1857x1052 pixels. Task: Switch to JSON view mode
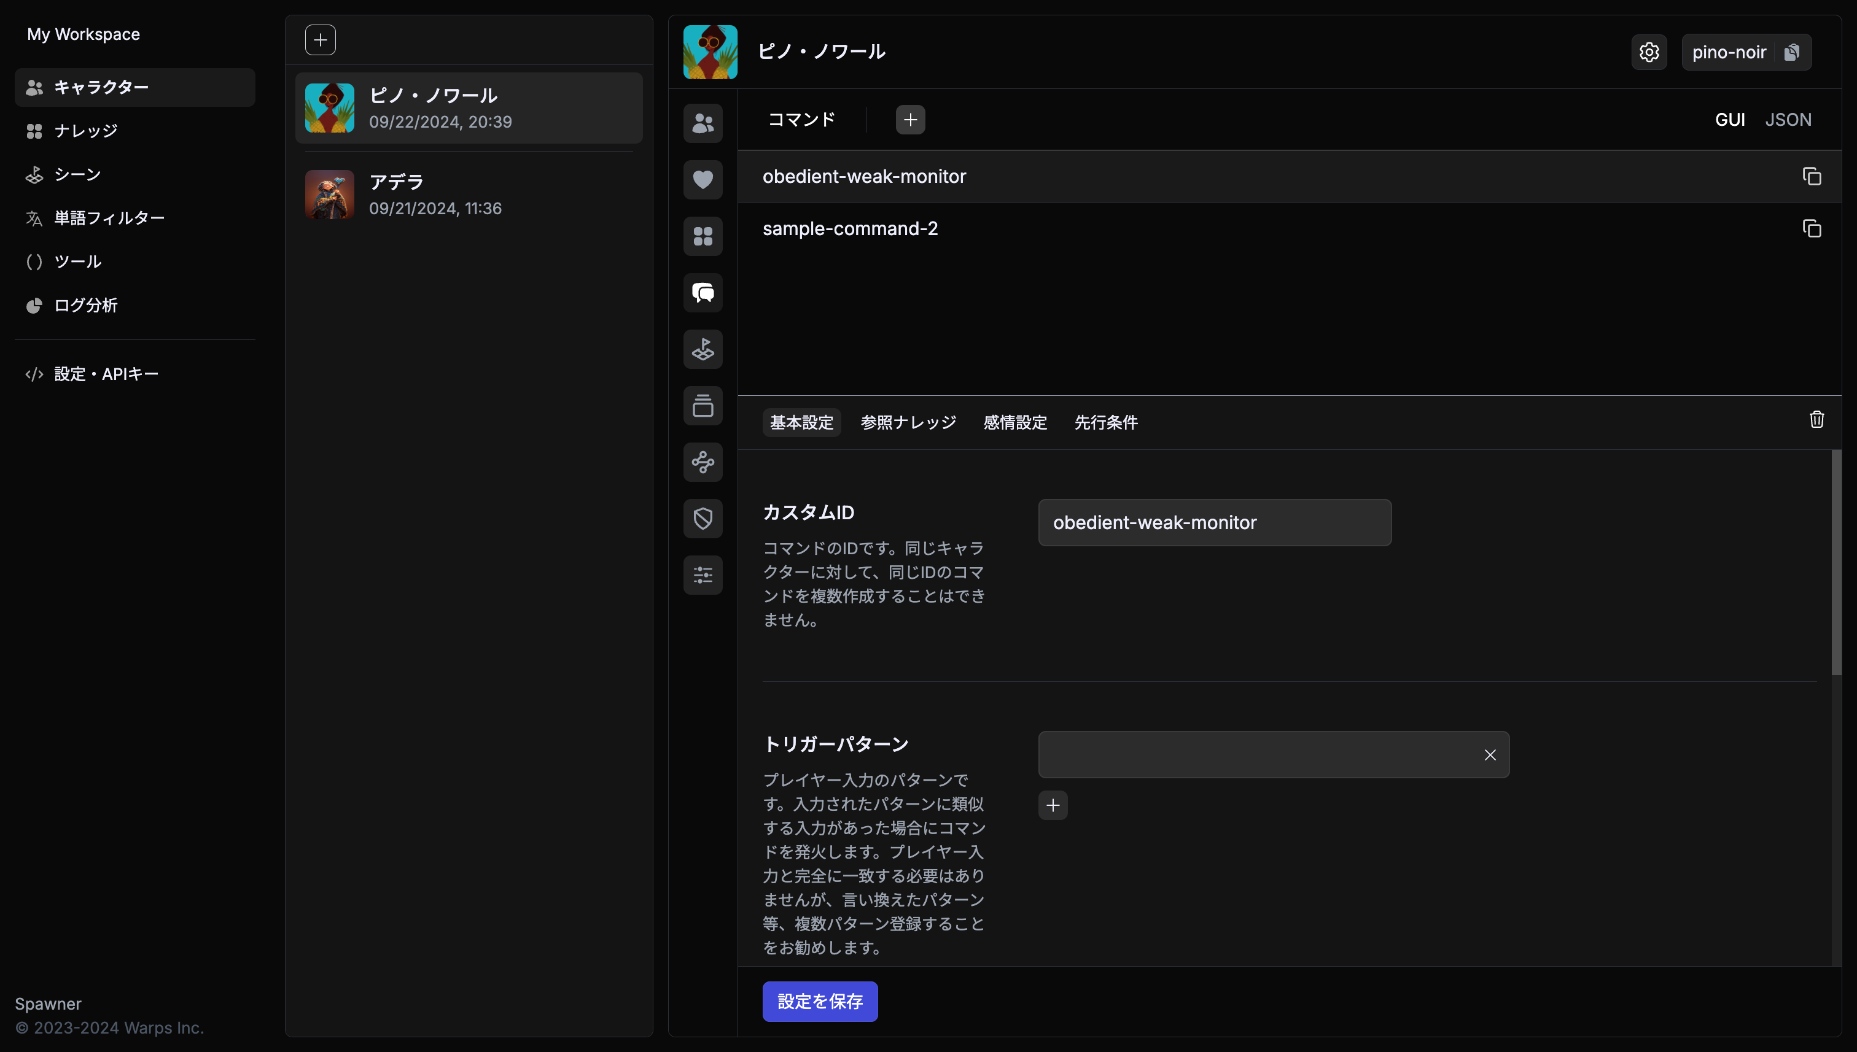pos(1788,120)
